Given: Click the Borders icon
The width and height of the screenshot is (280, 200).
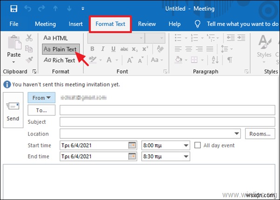Looking at the screenshot, I should [x=194, y=60].
